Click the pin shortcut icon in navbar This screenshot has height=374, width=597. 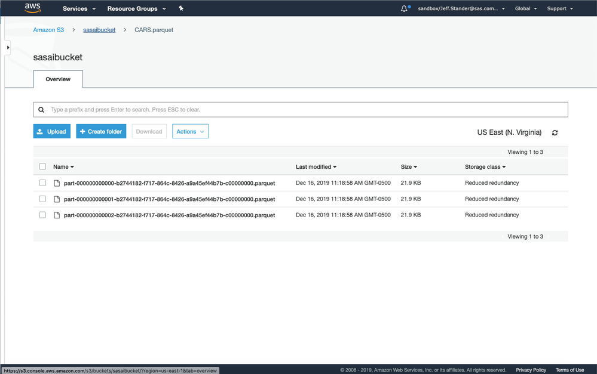pos(181,9)
